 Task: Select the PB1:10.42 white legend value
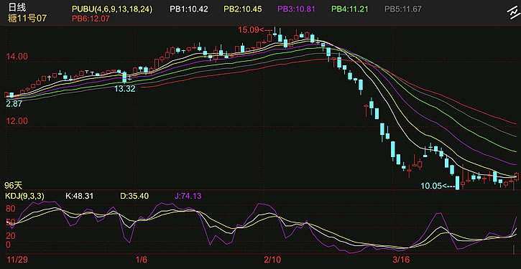[189, 9]
